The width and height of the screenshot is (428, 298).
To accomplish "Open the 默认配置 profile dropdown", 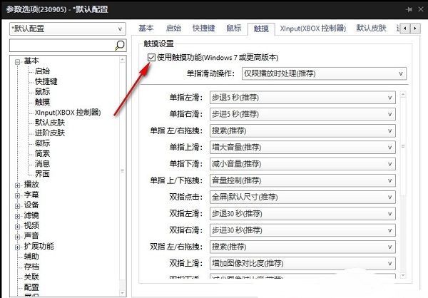I will coord(68,29).
